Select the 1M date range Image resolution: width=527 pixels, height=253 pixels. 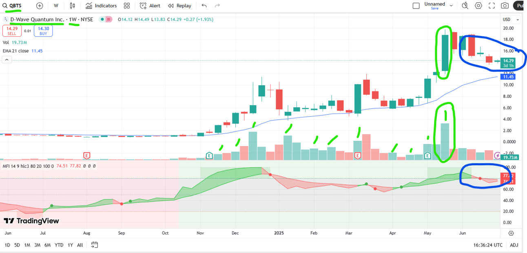[27, 245]
